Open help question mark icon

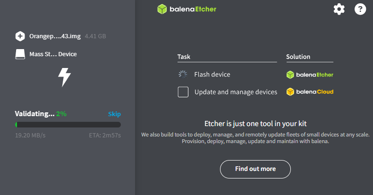pyautogui.click(x=360, y=9)
